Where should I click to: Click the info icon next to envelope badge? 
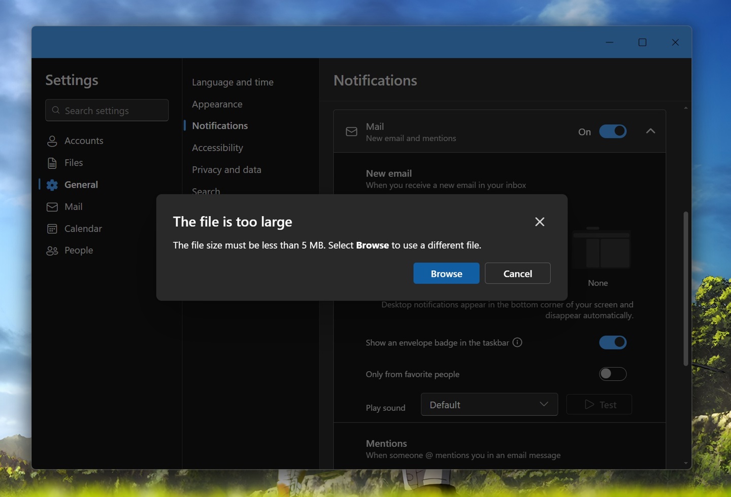(517, 342)
